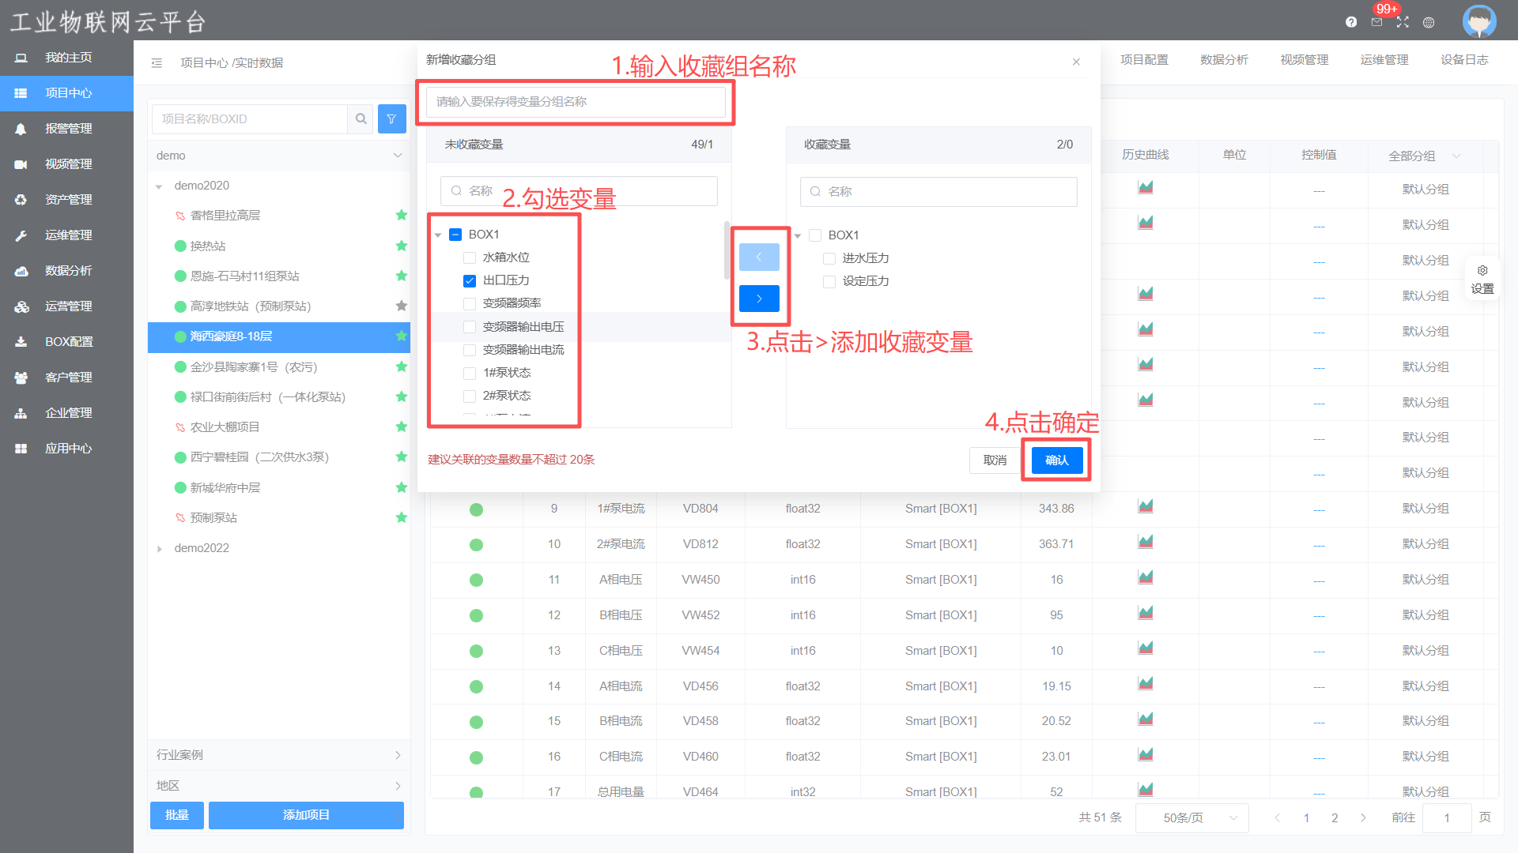Switch to the 数据分析 top tab
This screenshot has height=853, width=1518.
click(x=1223, y=60)
